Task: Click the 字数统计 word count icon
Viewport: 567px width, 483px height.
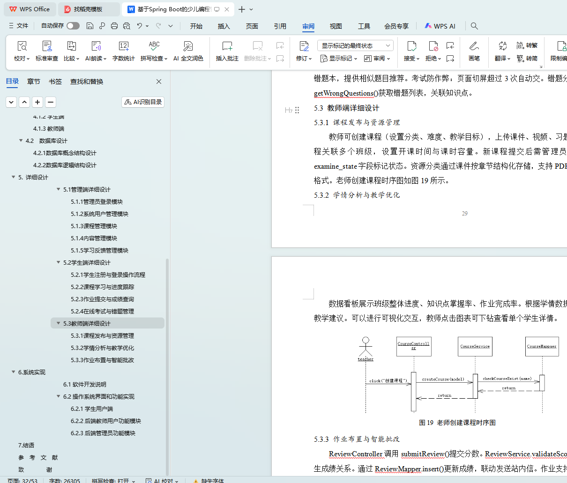Action: [x=123, y=46]
